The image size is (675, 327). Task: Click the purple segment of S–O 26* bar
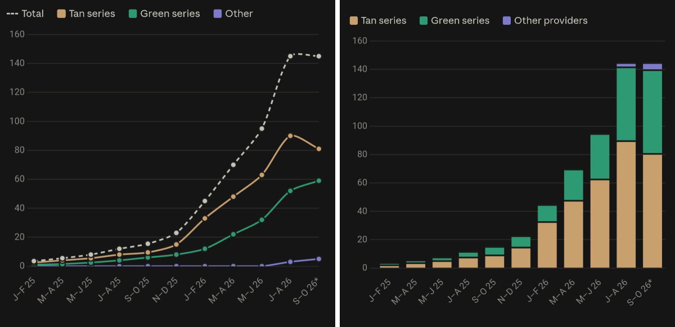pos(652,66)
